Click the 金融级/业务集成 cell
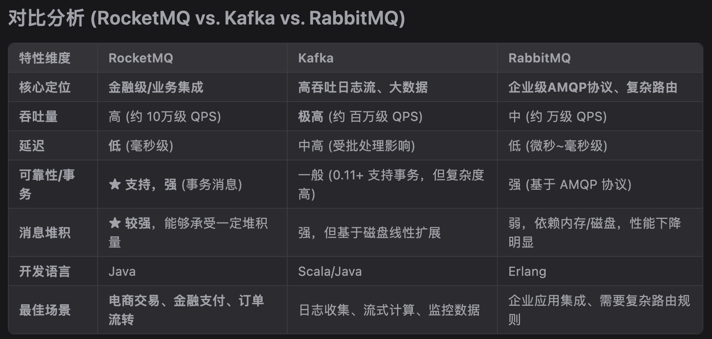Viewport: 712px width, 339px height. (x=156, y=87)
